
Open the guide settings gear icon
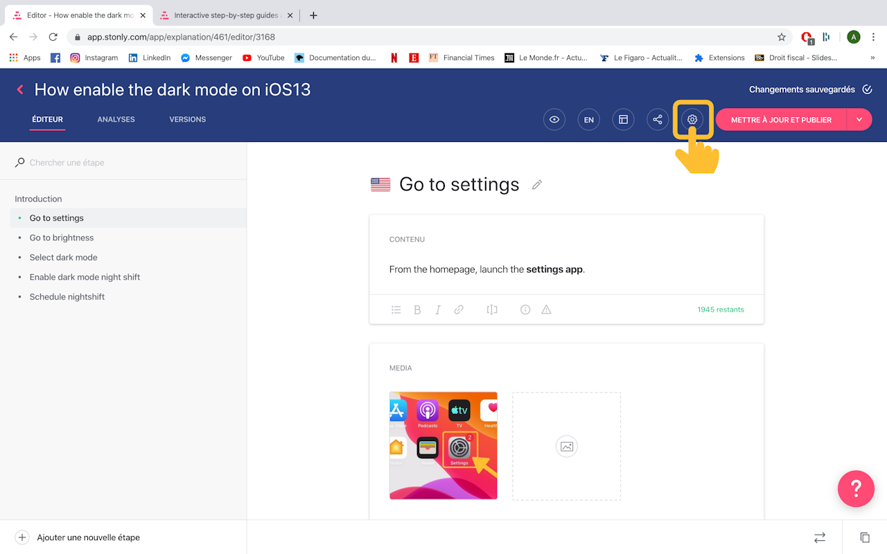coord(692,120)
